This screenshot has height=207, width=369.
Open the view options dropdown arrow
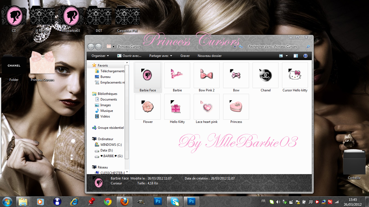287,56
